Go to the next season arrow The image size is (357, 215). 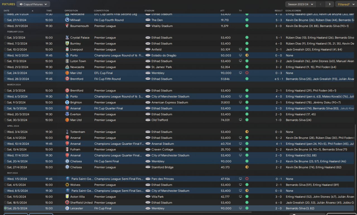tap(330, 4)
